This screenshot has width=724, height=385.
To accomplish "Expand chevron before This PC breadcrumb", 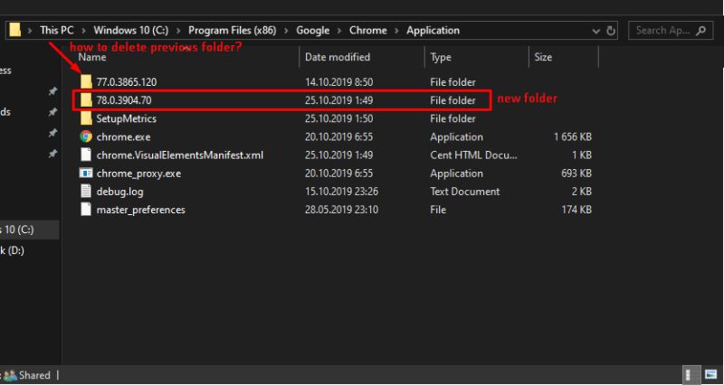I will [x=30, y=31].
